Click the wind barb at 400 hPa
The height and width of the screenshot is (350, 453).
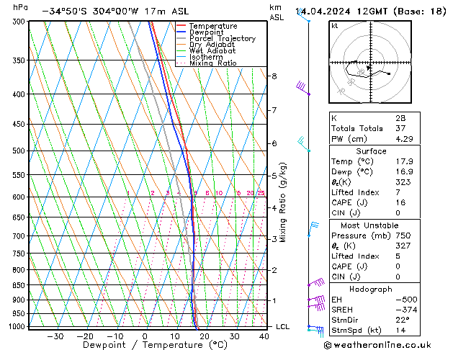point(302,88)
